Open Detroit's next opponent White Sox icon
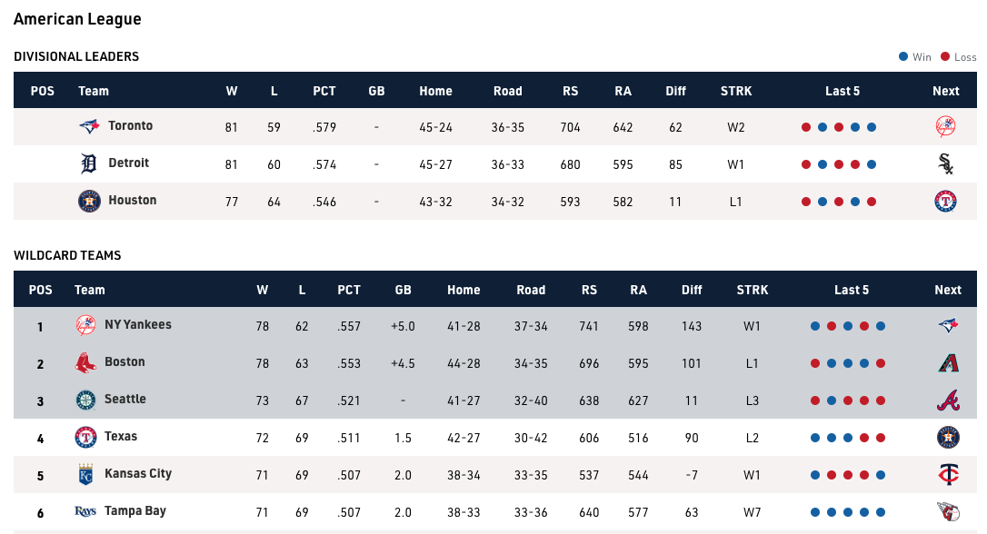The image size is (987, 534). [x=945, y=164]
